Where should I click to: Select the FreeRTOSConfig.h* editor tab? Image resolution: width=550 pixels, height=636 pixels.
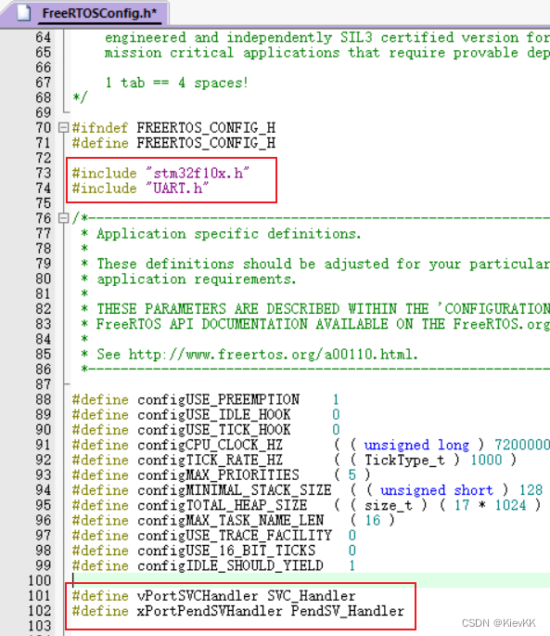pyautogui.click(x=85, y=14)
